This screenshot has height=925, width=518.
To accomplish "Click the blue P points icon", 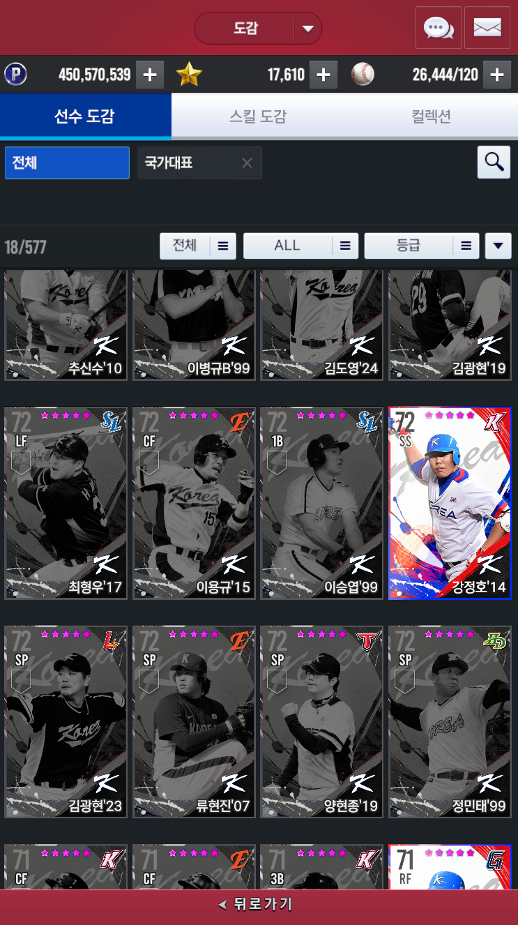I will coord(15,75).
